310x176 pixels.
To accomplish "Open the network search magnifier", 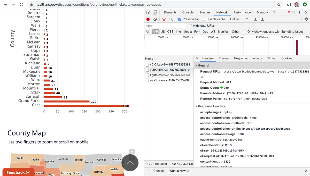I will pos(171,19).
